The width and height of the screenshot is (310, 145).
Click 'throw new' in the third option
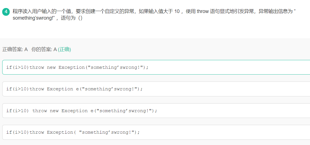pyautogui.click(x=45, y=111)
